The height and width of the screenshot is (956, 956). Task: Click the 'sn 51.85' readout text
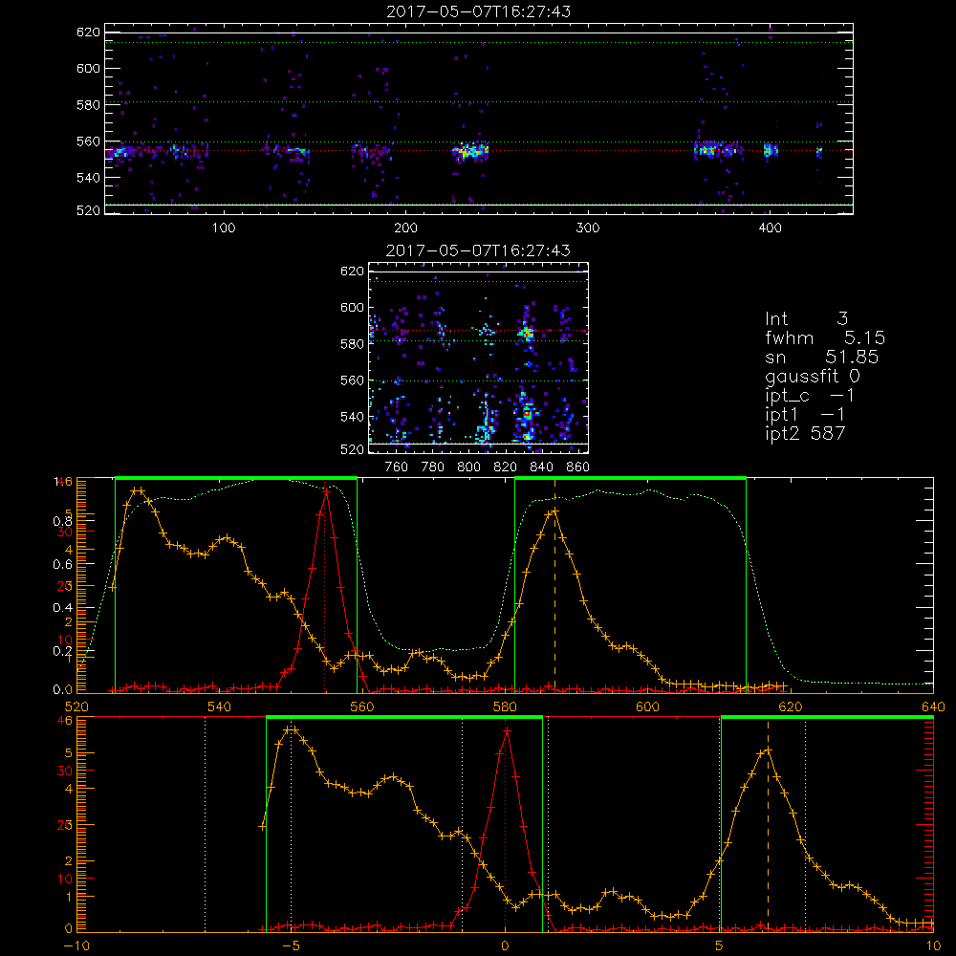821,357
